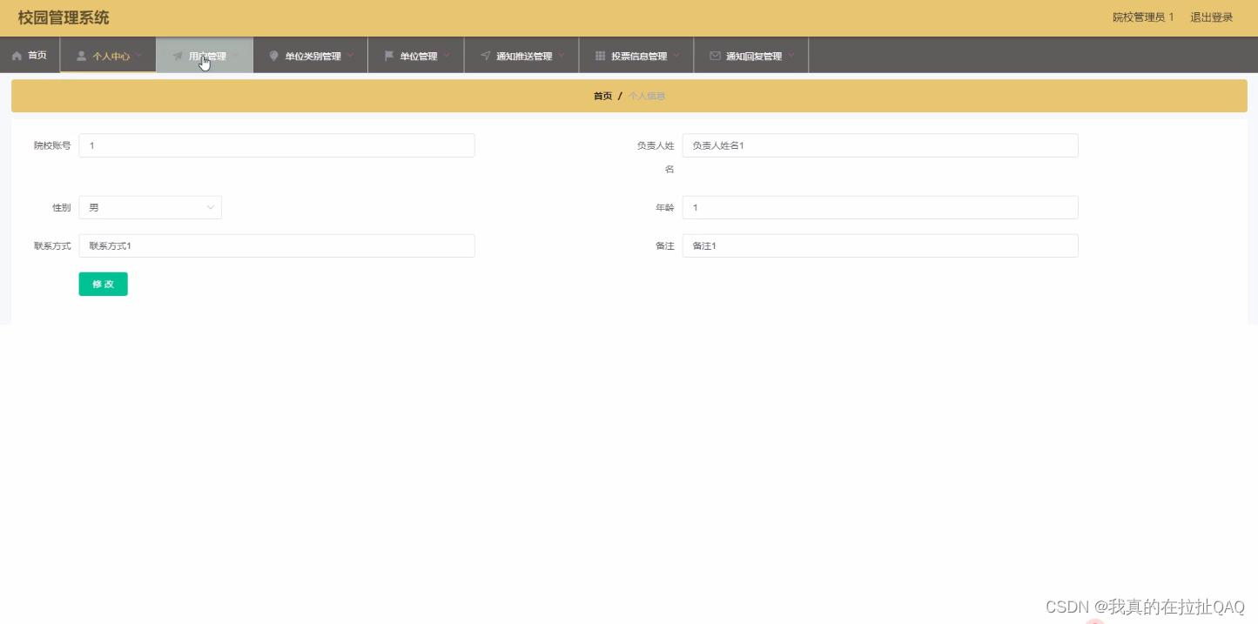Click the envelope icon of 通知回复管理

pos(715,56)
